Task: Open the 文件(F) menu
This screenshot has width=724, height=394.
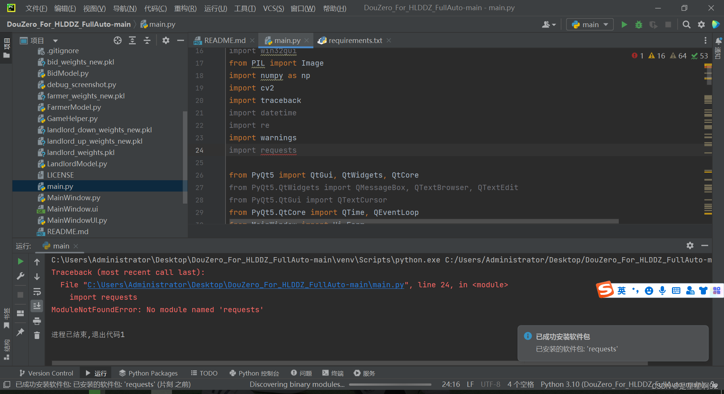Action: (x=36, y=8)
